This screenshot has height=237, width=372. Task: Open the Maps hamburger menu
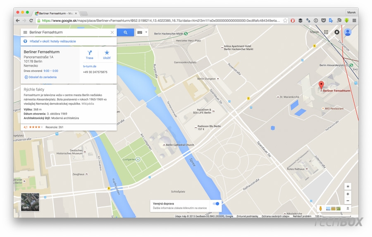(25, 33)
